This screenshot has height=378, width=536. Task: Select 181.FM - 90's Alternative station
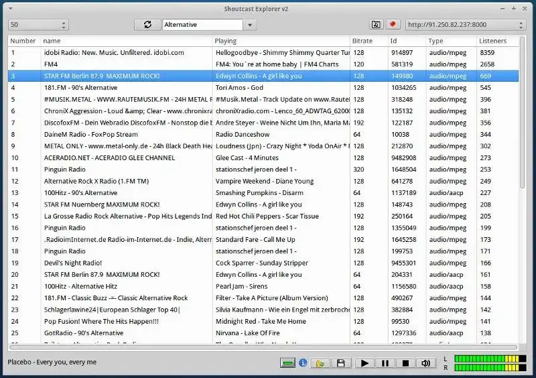coord(263,88)
